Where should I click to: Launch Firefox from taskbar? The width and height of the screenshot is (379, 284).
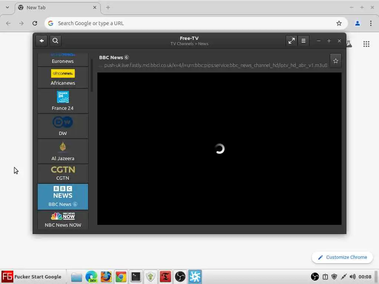point(106,277)
